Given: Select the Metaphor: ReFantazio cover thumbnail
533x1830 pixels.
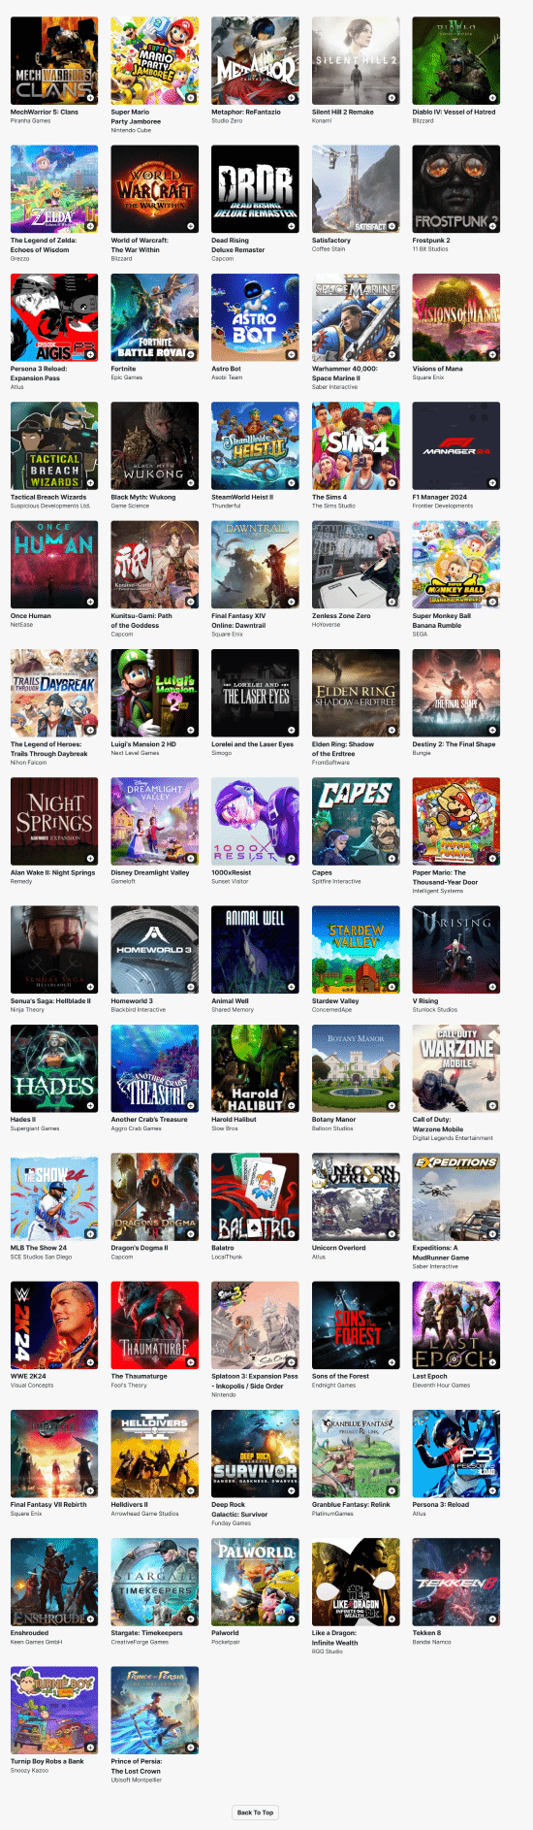Looking at the screenshot, I should (255, 60).
